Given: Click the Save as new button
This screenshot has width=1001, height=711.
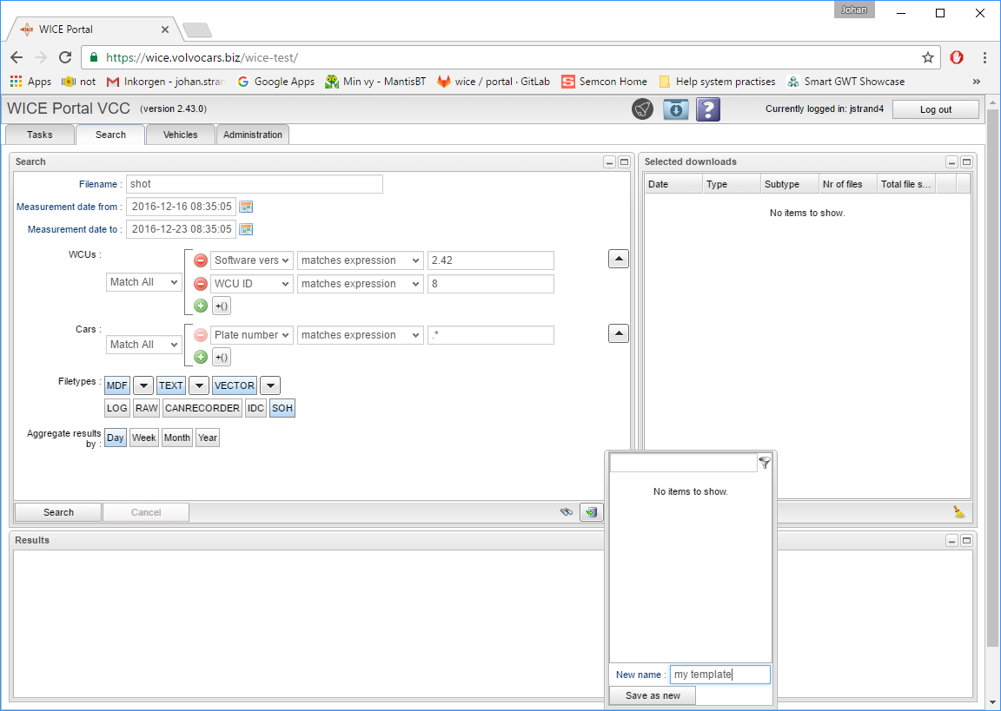Looking at the screenshot, I should 653,695.
